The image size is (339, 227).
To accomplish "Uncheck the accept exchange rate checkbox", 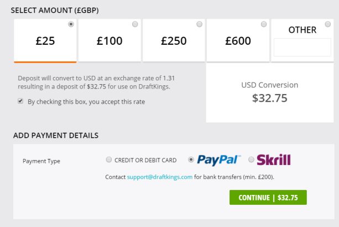I will pos(20,101).
